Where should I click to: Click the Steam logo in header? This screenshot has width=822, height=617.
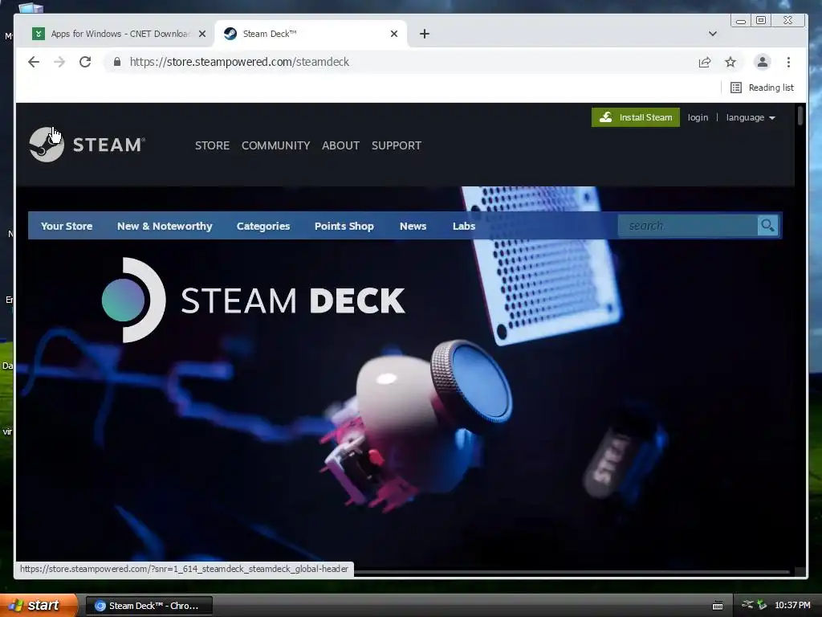(x=87, y=145)
